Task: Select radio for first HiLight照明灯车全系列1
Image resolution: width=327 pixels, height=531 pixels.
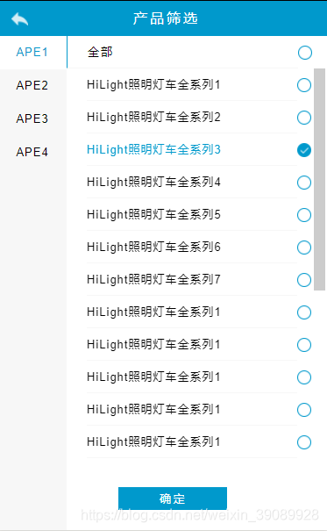Action: (304, 85)
